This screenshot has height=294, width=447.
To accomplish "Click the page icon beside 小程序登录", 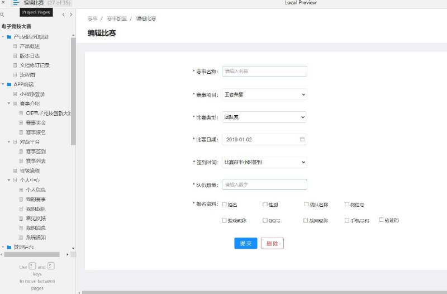I will click(x=15, y=94).
